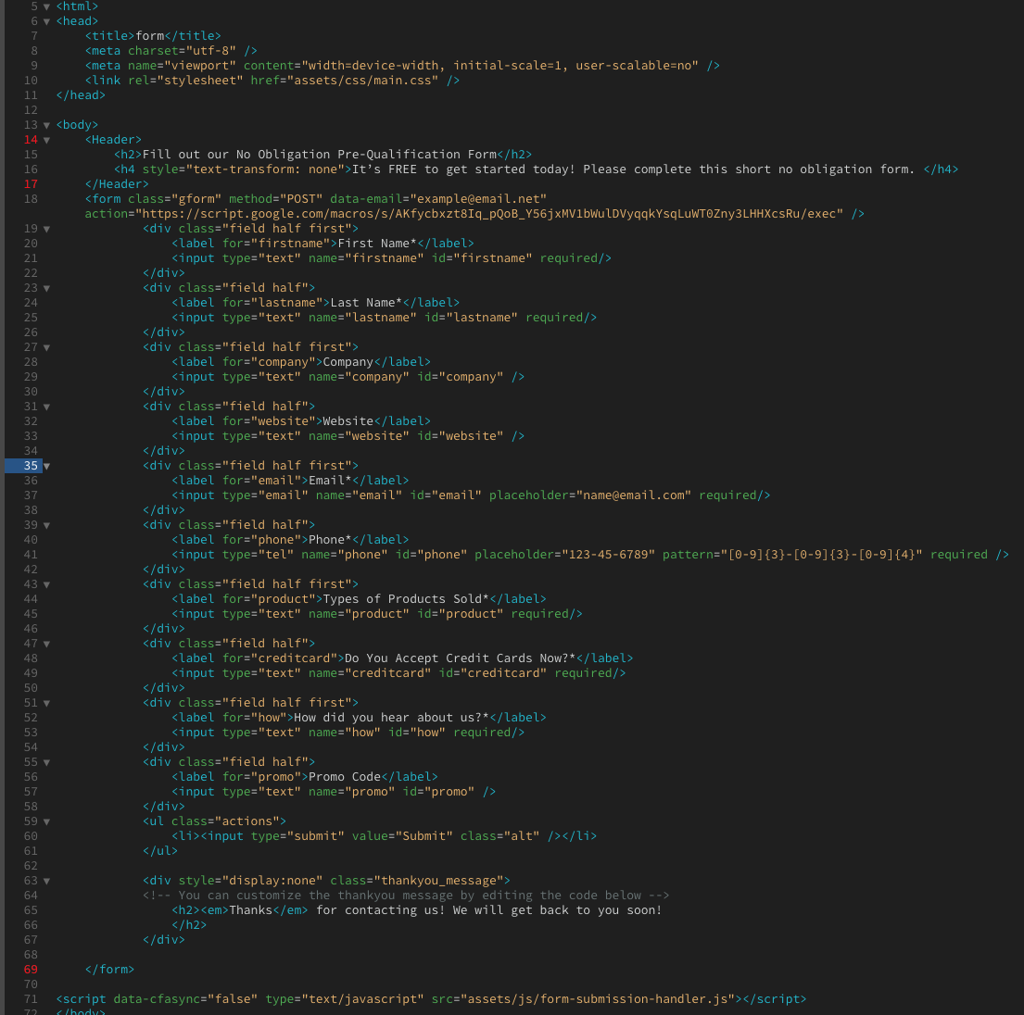The width and height of the screenshot is (1024, 1015).
Task: Collapse the firstname field div fold arrow
Action: [46, 228]
